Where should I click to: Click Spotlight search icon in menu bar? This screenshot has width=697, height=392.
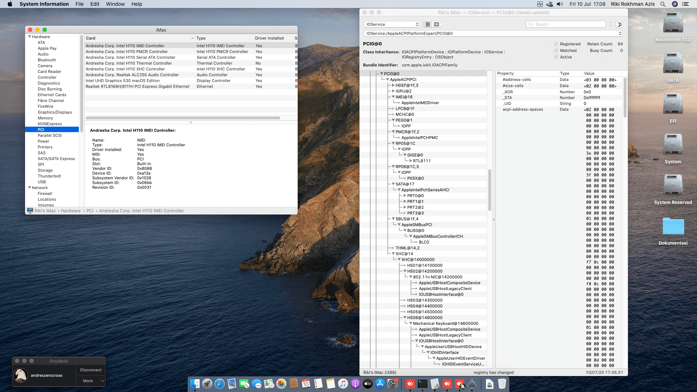663,4
